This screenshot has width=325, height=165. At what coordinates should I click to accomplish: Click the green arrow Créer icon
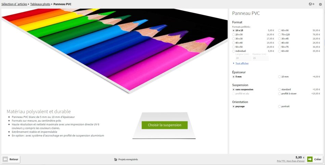pyautogui.click(x=310, y=159)
